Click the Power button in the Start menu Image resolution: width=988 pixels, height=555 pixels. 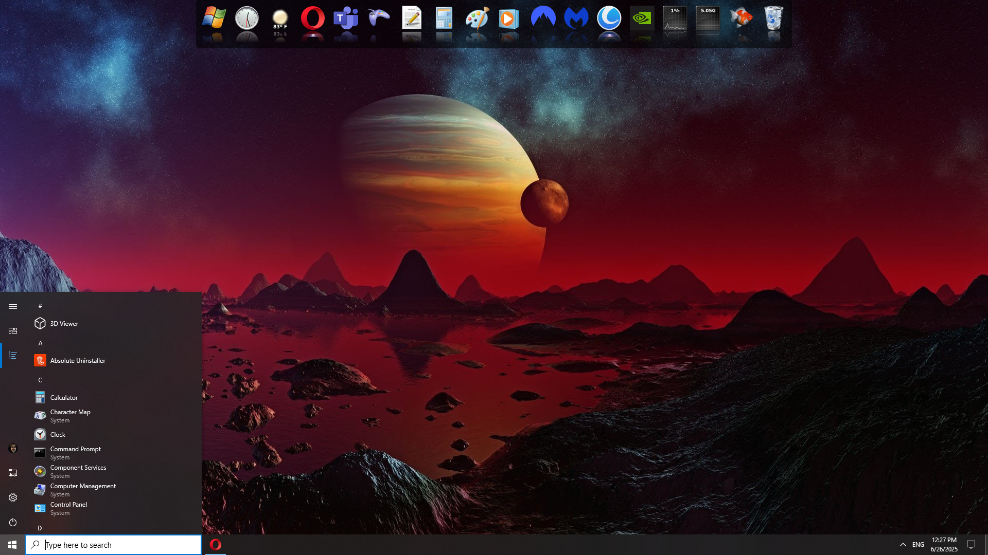(x=13, y=522)
